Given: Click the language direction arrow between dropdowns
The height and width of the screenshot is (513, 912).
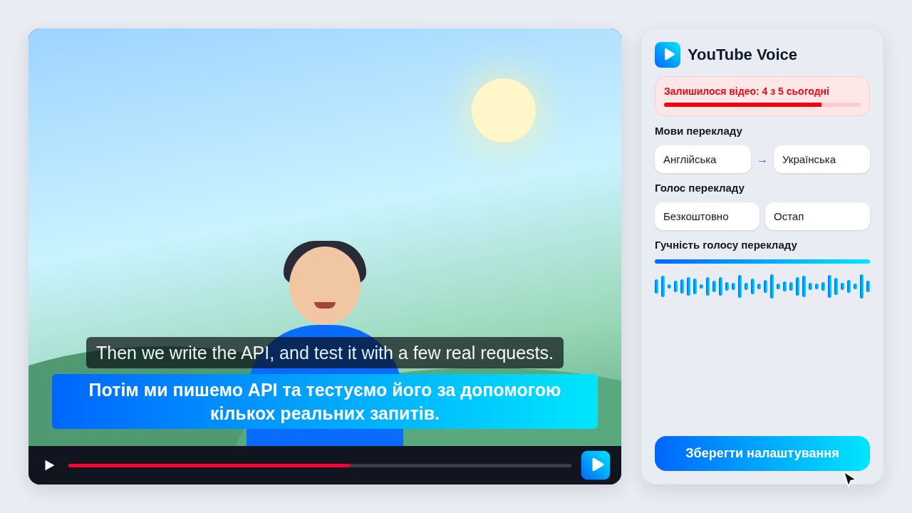Looking at the screenshot, I should [762, 161].
